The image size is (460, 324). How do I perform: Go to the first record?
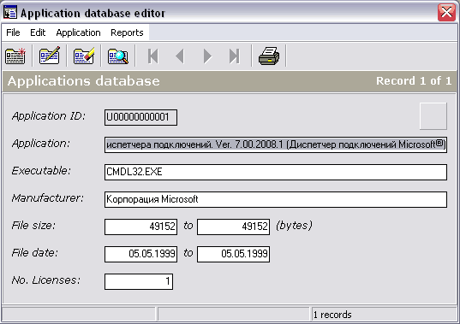(x=152, y=56)
